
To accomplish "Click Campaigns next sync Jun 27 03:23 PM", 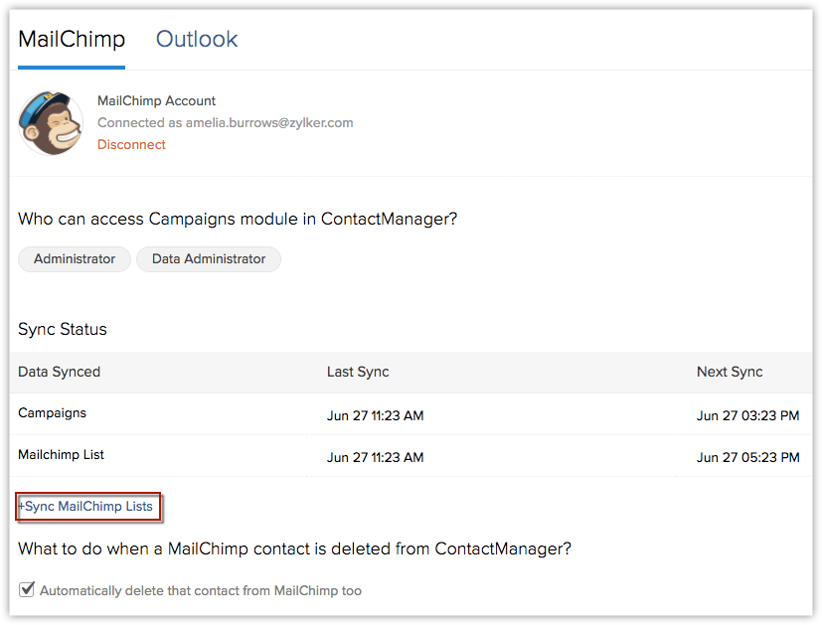I will (747, 416).
